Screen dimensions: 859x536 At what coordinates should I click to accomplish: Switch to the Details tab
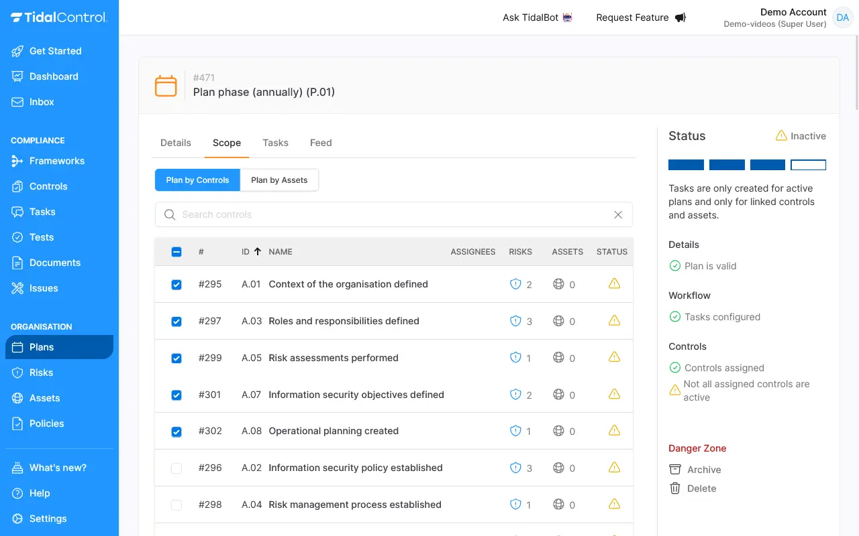(x=176, y=143)
